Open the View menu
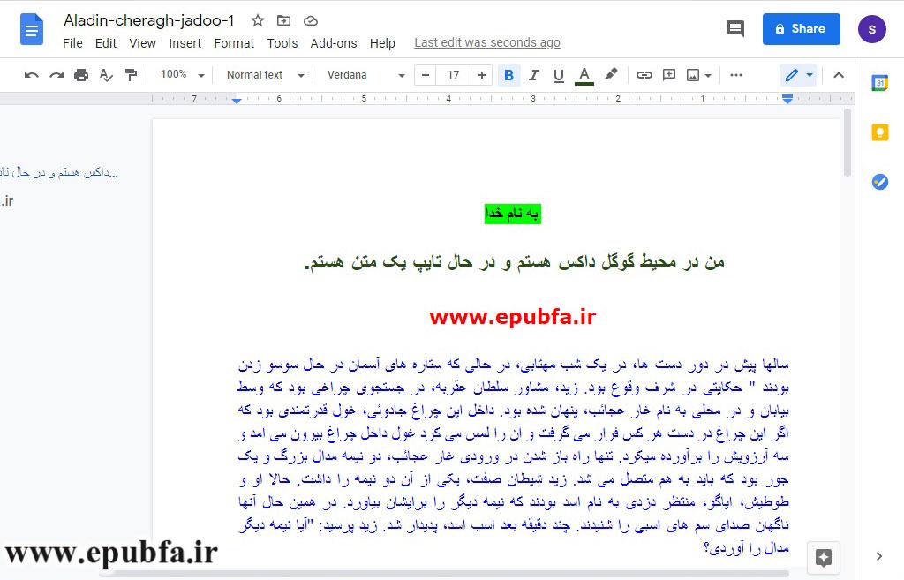The image size is (904, 580). [x=142, y=43]
